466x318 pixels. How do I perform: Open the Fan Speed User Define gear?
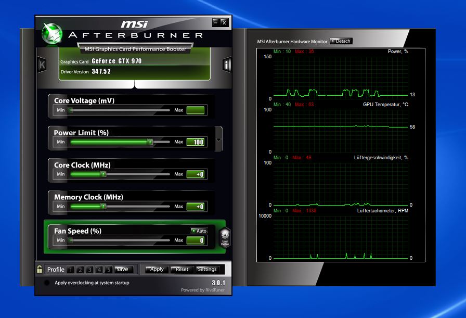[x=225, y=238]
